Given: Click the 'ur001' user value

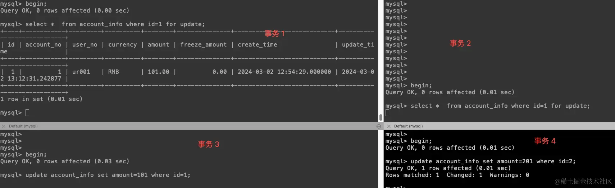Looking at the screenshot, I should point(81,72).
